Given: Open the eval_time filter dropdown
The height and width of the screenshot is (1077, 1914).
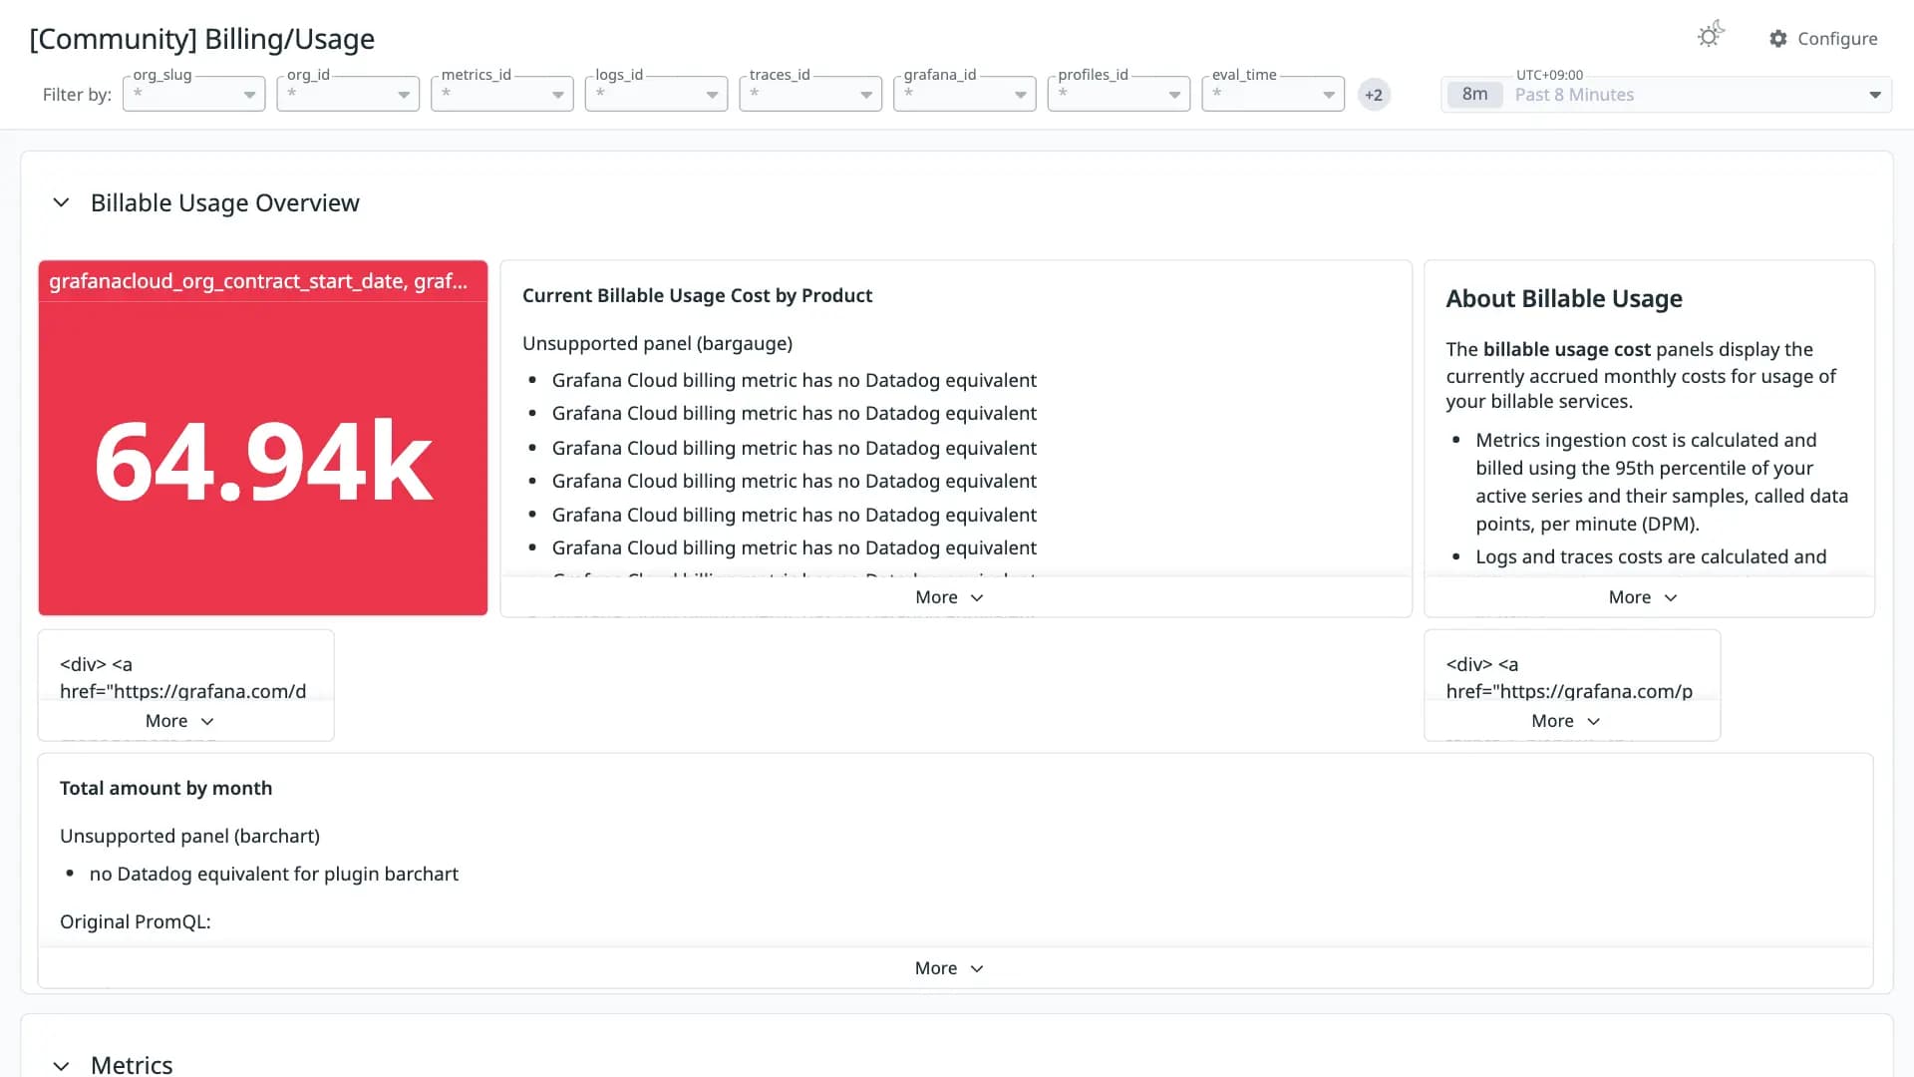Looking at the screenshot, I should [1273, 94].
